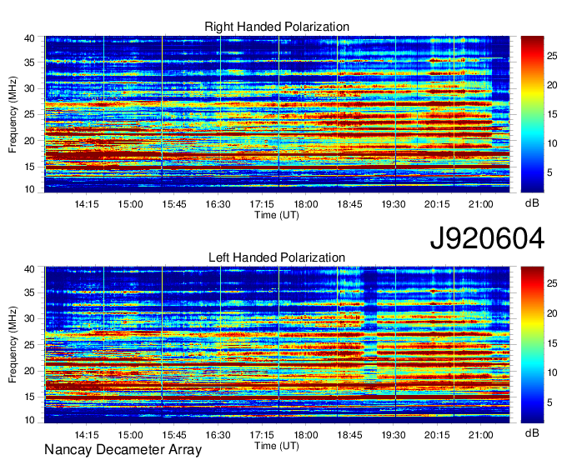The height and width of the screenshot is (460, 567).
Task: Click the 25 MHz tick label on the top plot
Action: 29,114
